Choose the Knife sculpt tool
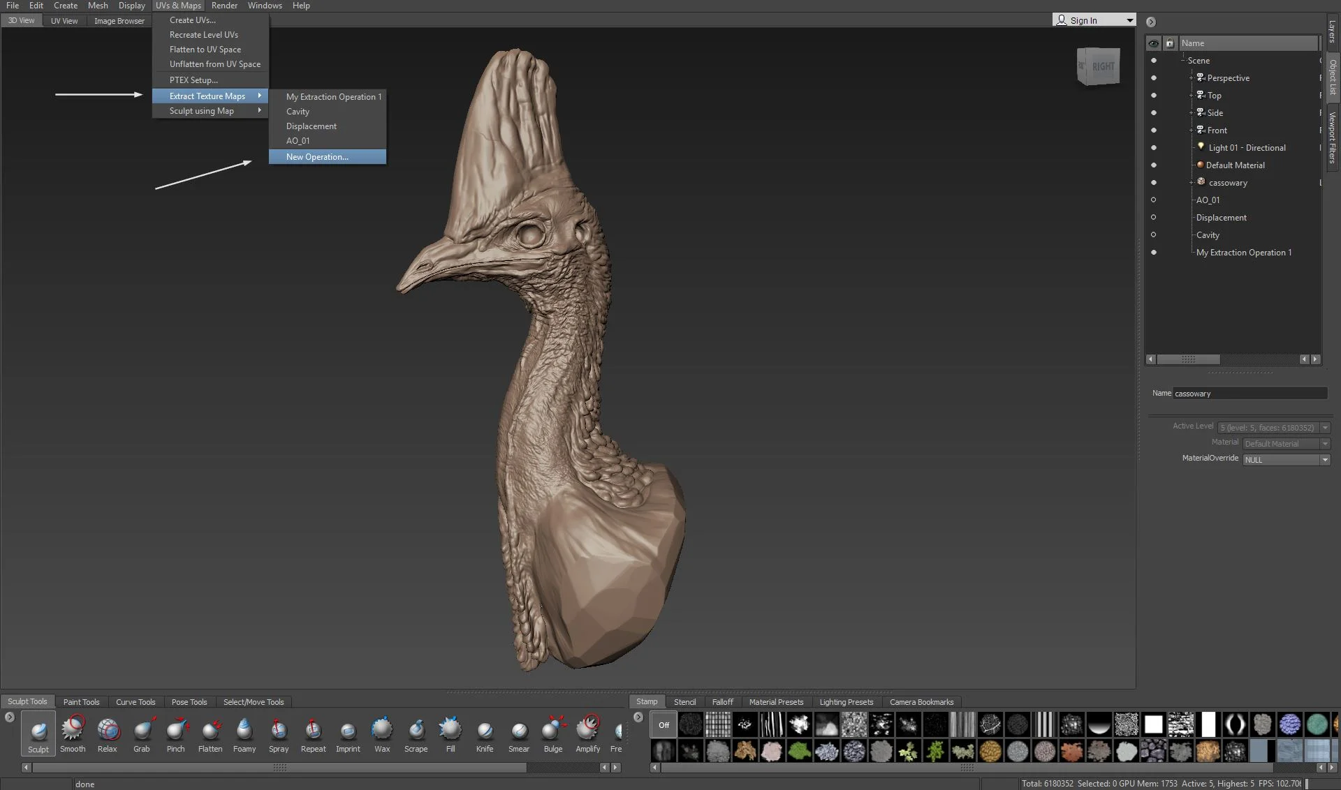 coord(485,733)
